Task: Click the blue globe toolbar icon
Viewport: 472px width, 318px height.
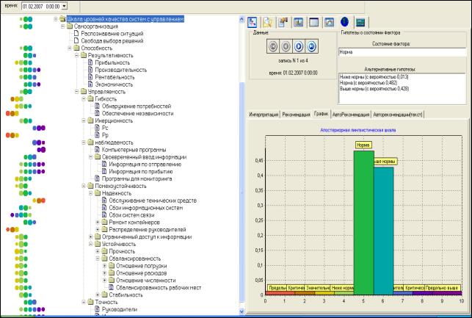Action: coord(344,22)
